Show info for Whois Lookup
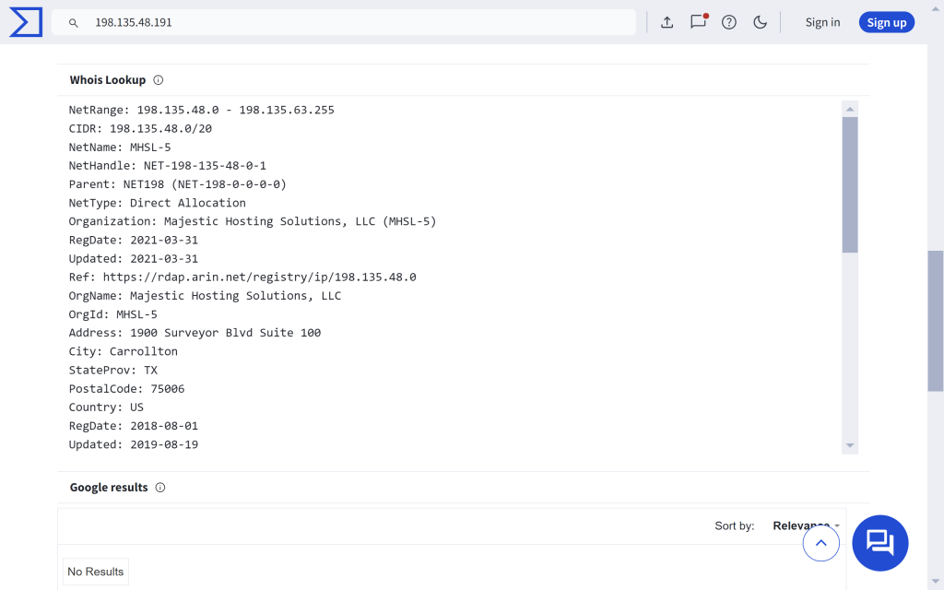 (x=159, y=80)
